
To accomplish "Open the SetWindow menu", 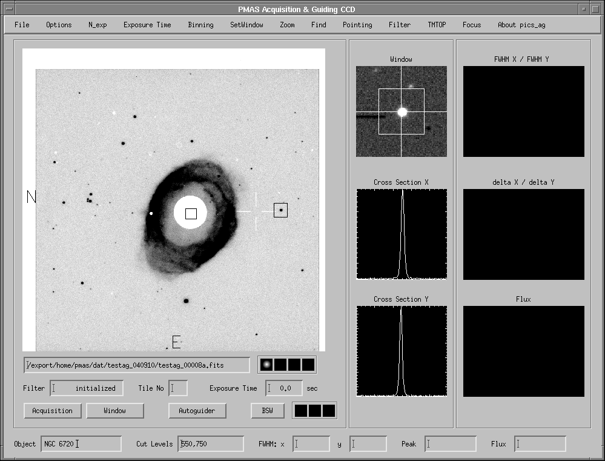I will [246, 25].
